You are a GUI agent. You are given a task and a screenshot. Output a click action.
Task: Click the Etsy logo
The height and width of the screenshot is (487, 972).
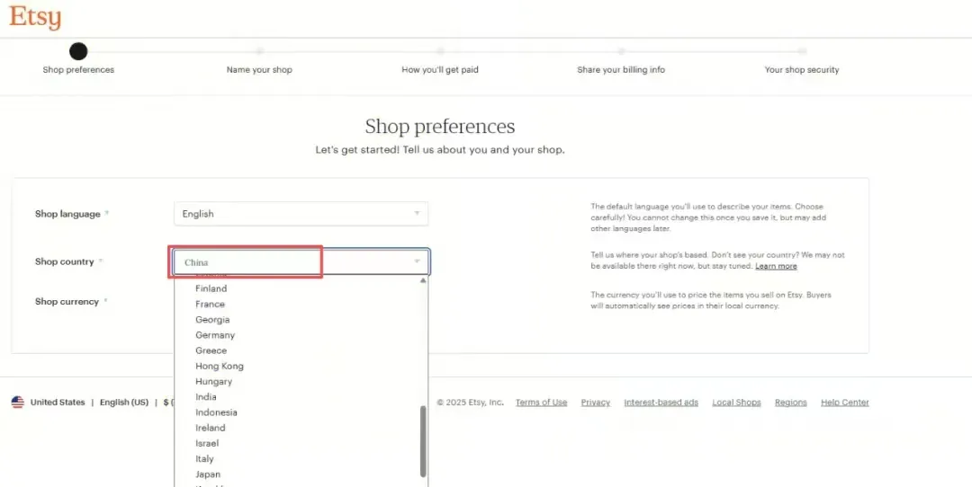[35, 17]
